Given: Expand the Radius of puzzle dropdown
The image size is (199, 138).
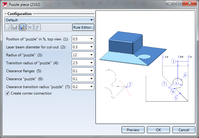Looking at the screenshot, I should pos(92,55).
